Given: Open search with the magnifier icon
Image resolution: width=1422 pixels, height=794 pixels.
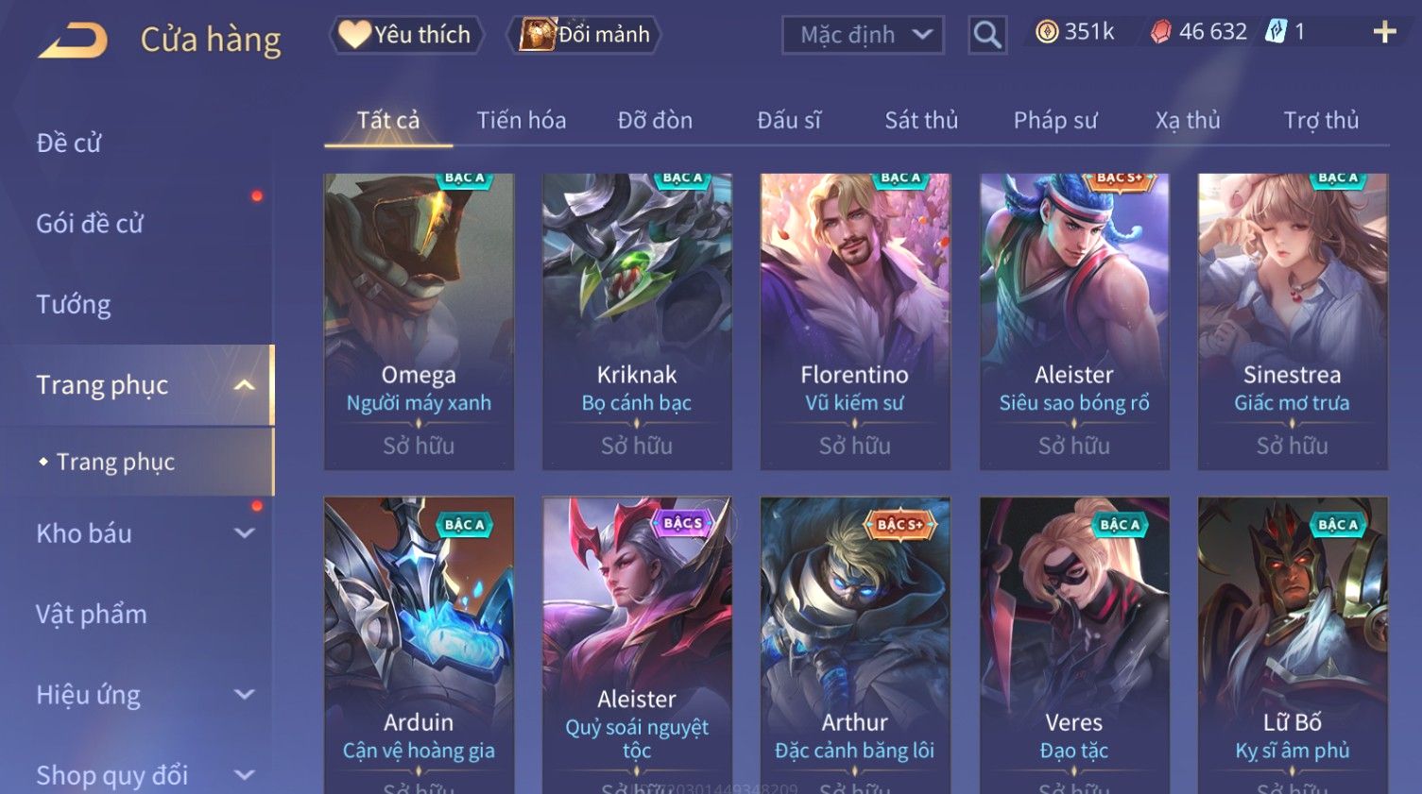Looking at the screenshot, I should point(987,35).
